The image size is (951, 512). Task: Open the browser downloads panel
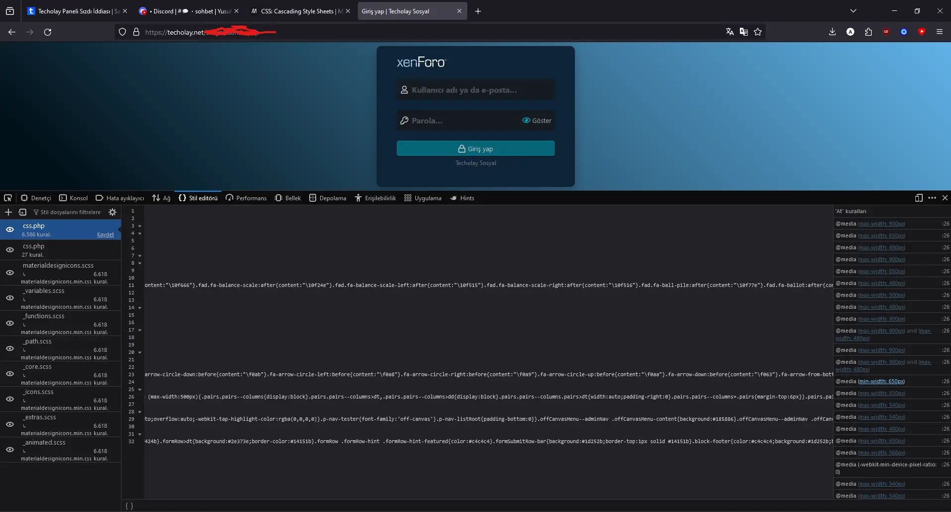coord(833,32)
